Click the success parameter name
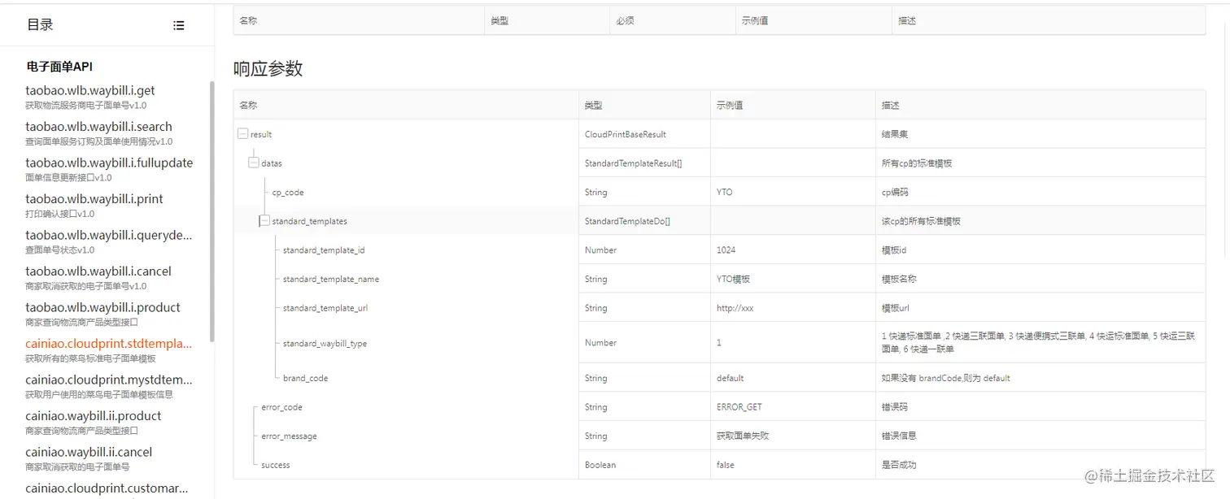1230x499 pixels. (276, 465)
